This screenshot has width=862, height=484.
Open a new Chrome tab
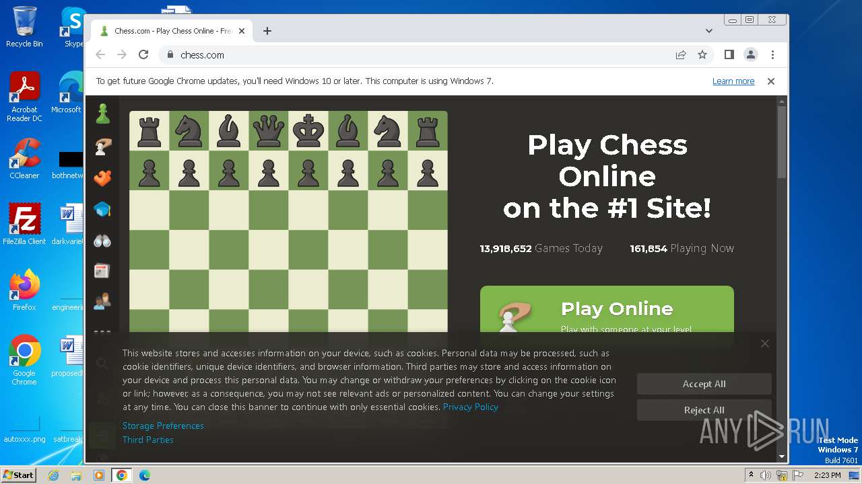[x=267, y=31]
